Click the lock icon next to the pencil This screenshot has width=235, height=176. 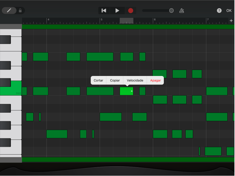pos(20,10)
